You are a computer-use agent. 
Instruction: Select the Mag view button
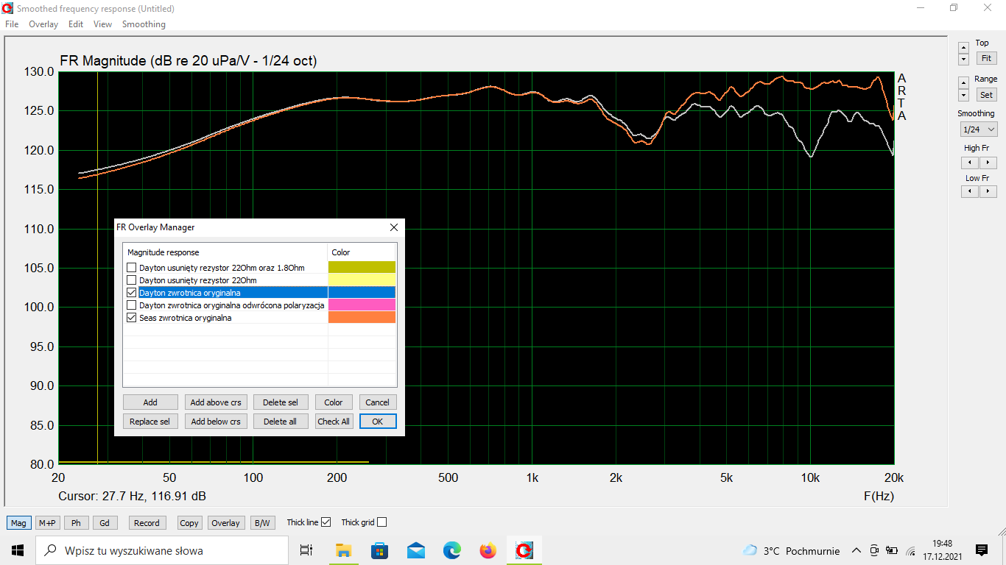tap(18, 523)
